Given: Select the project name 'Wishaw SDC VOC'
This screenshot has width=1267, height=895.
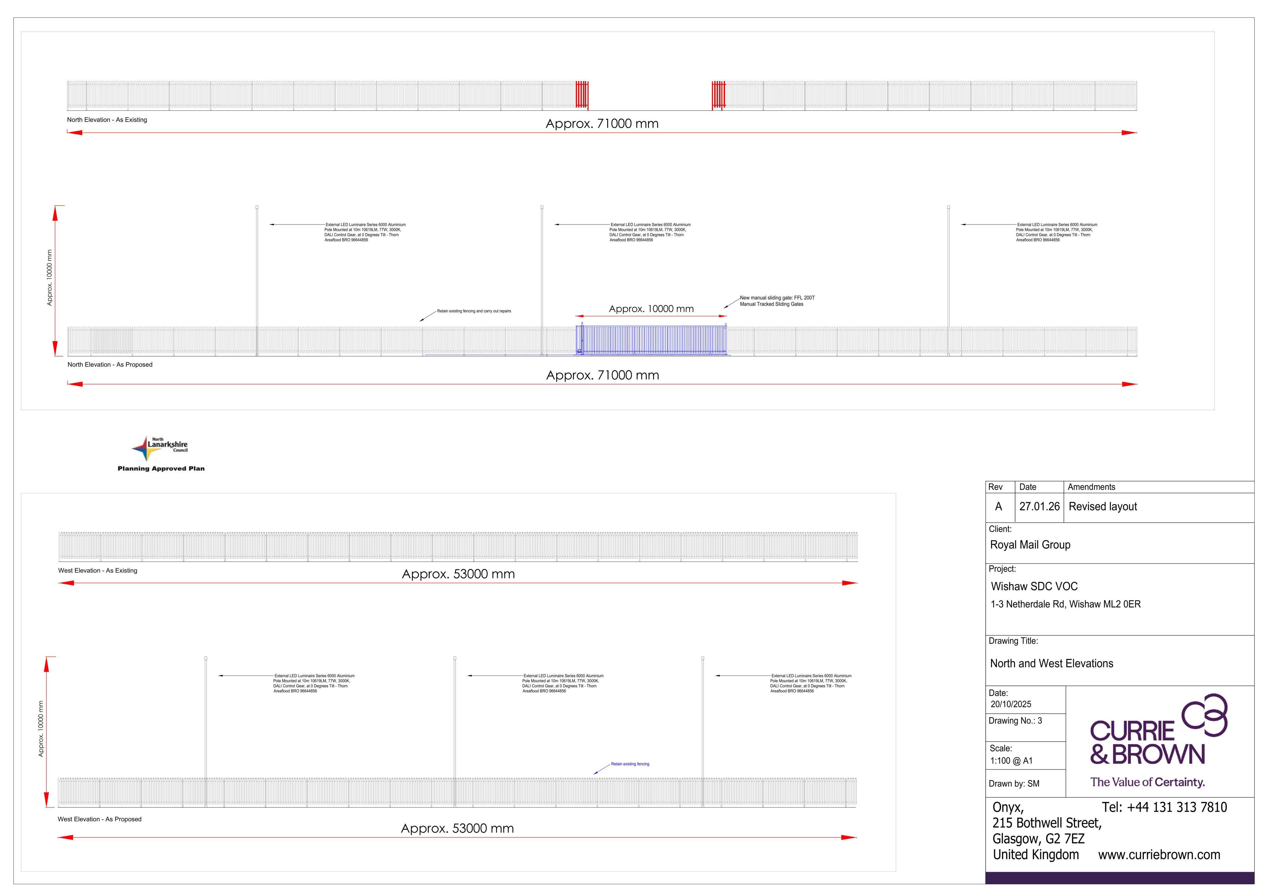Looking at the screenshot, I should point(1034,587).
